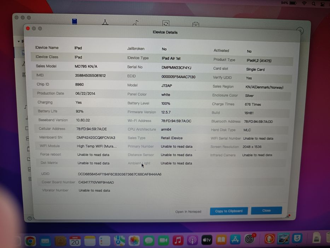Select Cellular Address 78:FD:94:59:7A:DE
Image resolution: width=330 pixels, height=248 pixels.
point(92,129)
